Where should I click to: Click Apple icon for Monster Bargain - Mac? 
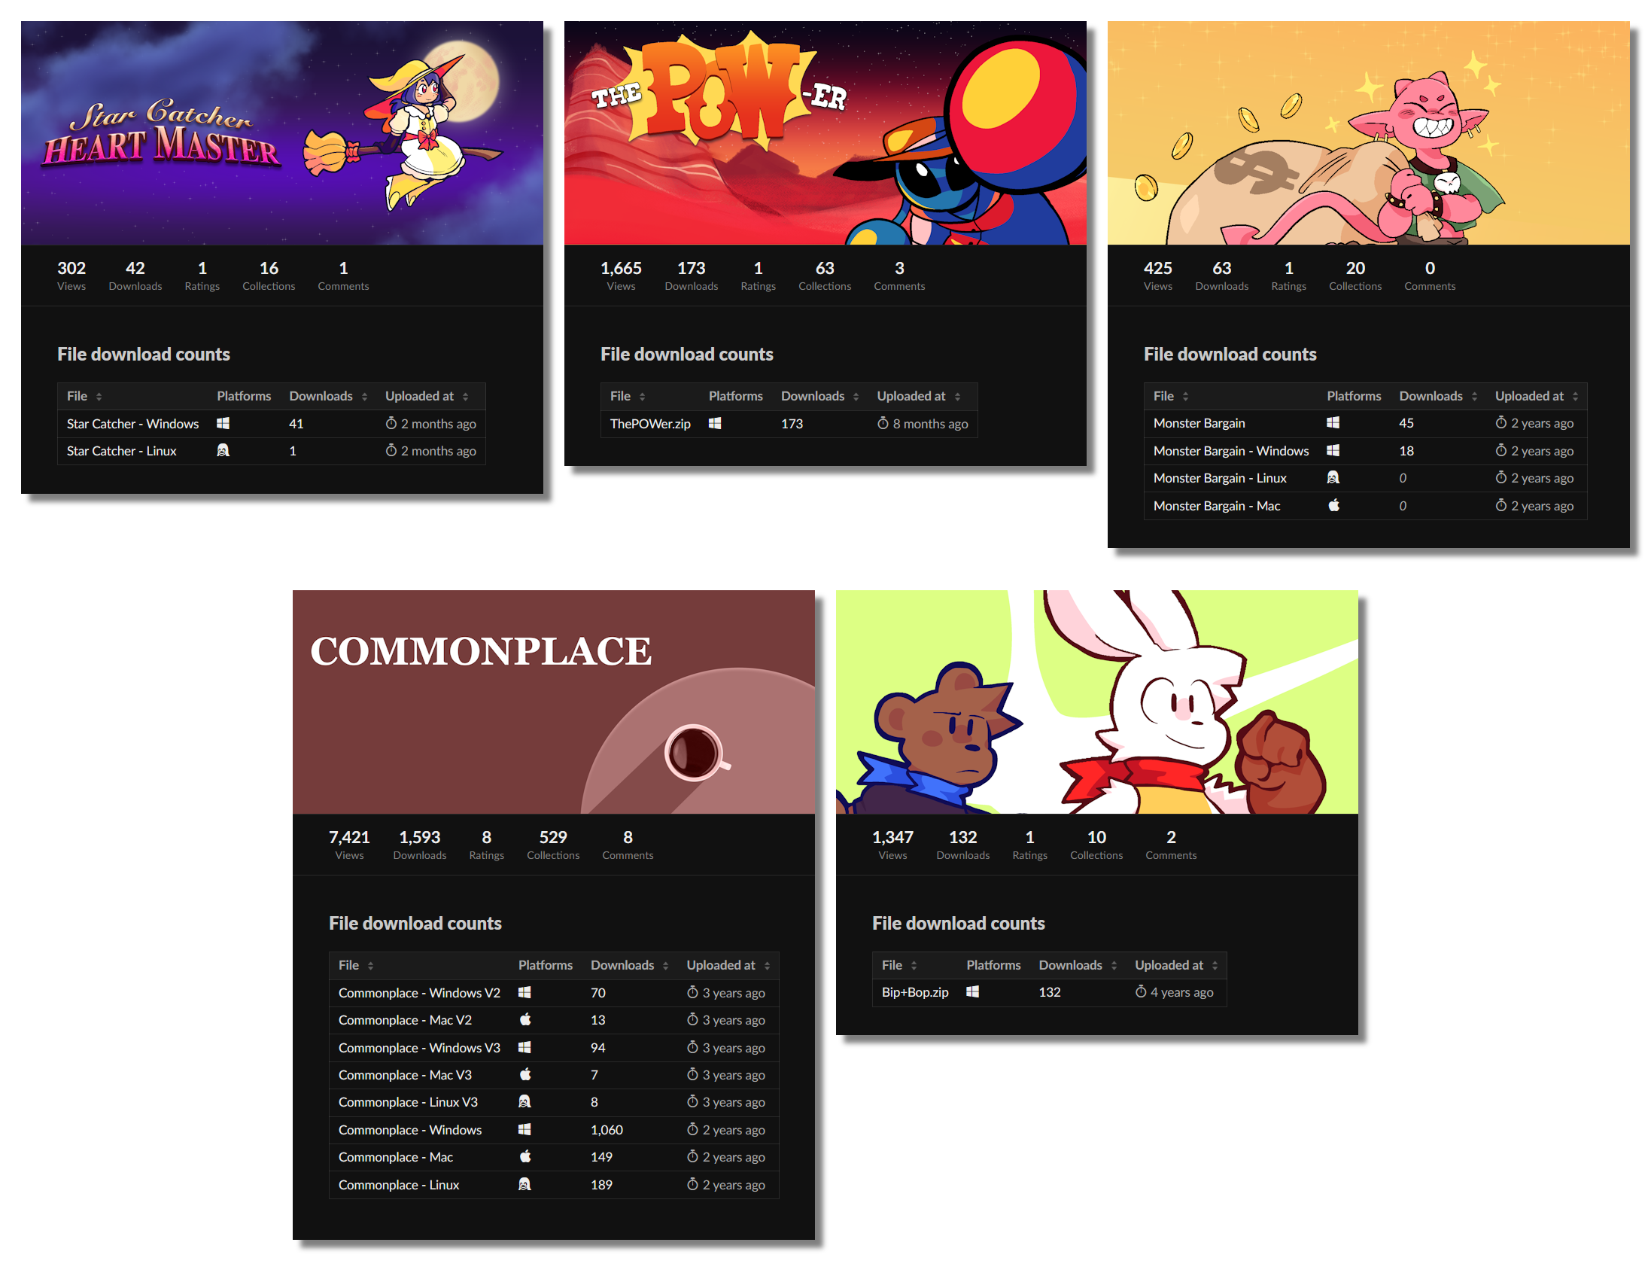tap(1333, 505)
